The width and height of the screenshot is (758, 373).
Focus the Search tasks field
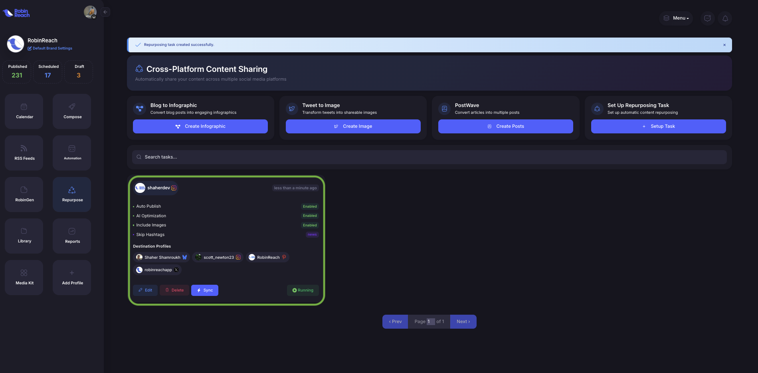click(x=429, y=157)
